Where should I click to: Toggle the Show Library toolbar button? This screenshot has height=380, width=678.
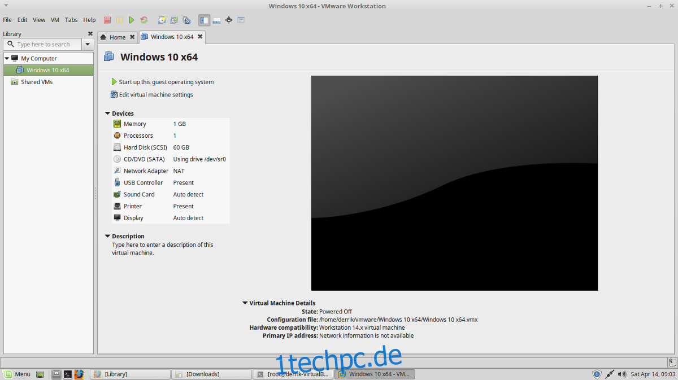coord(204,20)
